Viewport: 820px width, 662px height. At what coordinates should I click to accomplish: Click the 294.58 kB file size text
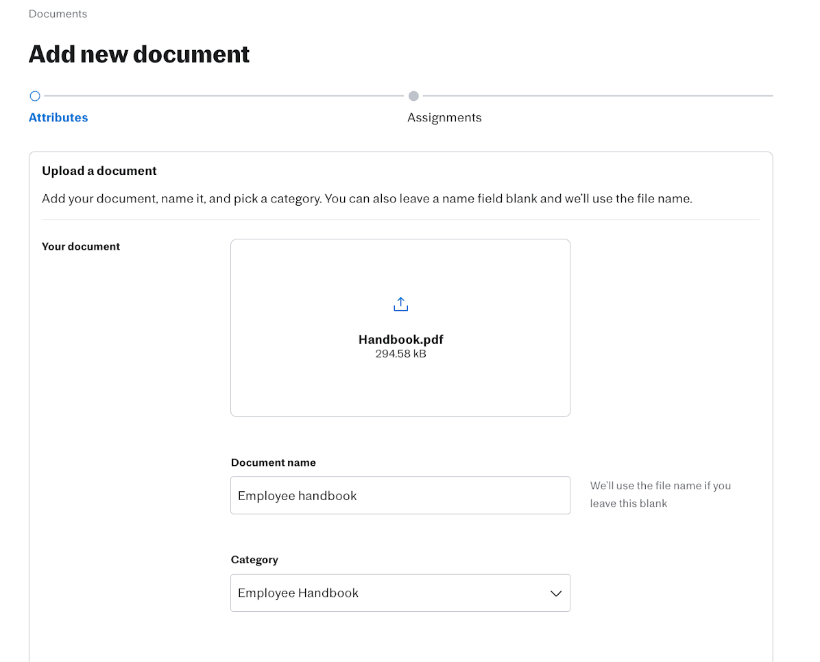point(400,353)
